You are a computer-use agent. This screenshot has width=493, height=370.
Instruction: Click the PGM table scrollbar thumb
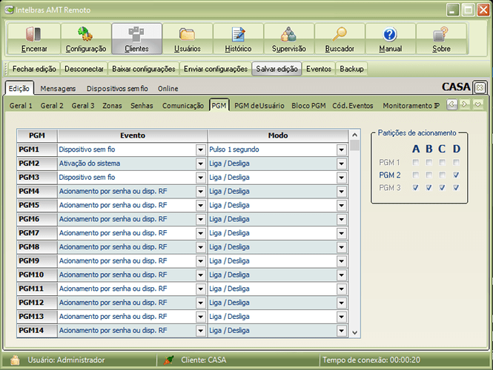click(x=354, y=146)
